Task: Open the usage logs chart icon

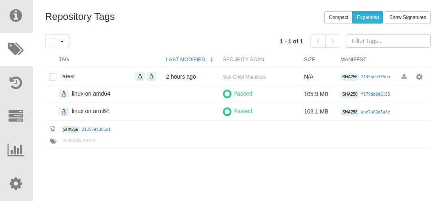Action: pyautogui.click(x=16, y=150)
